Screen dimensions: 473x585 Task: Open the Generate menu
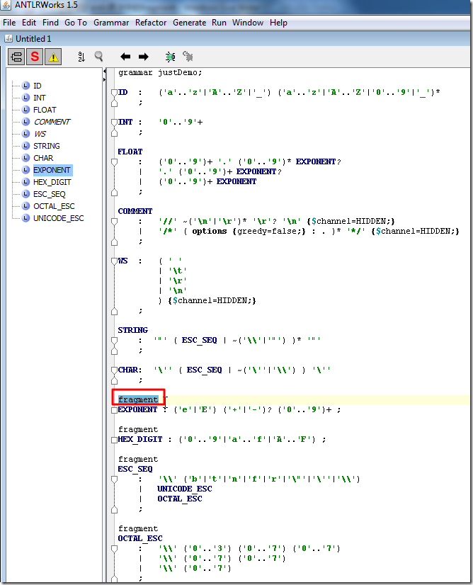(189, 23)
